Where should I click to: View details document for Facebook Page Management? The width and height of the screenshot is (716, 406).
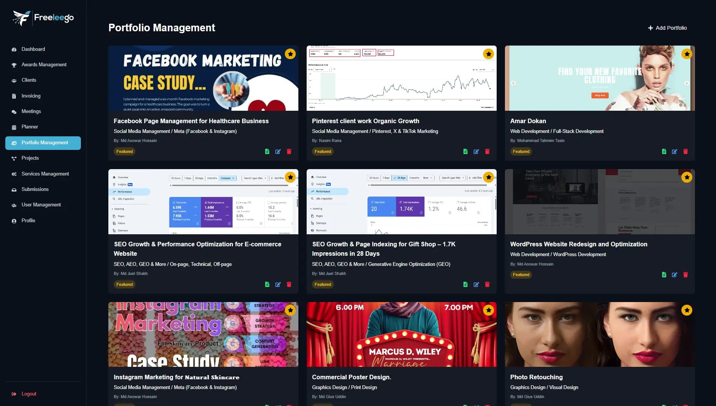pos(267,151)
